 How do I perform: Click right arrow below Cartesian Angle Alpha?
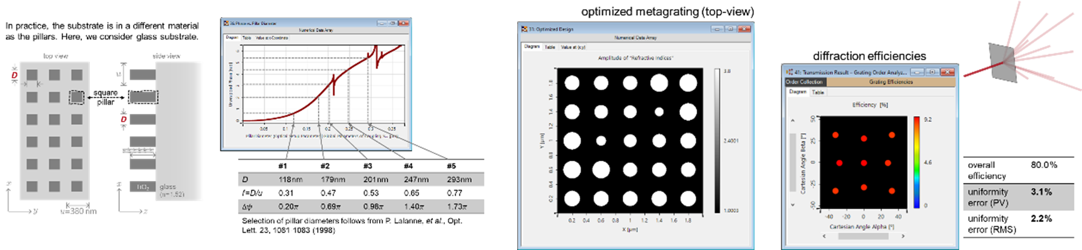(x=903, y=236)
